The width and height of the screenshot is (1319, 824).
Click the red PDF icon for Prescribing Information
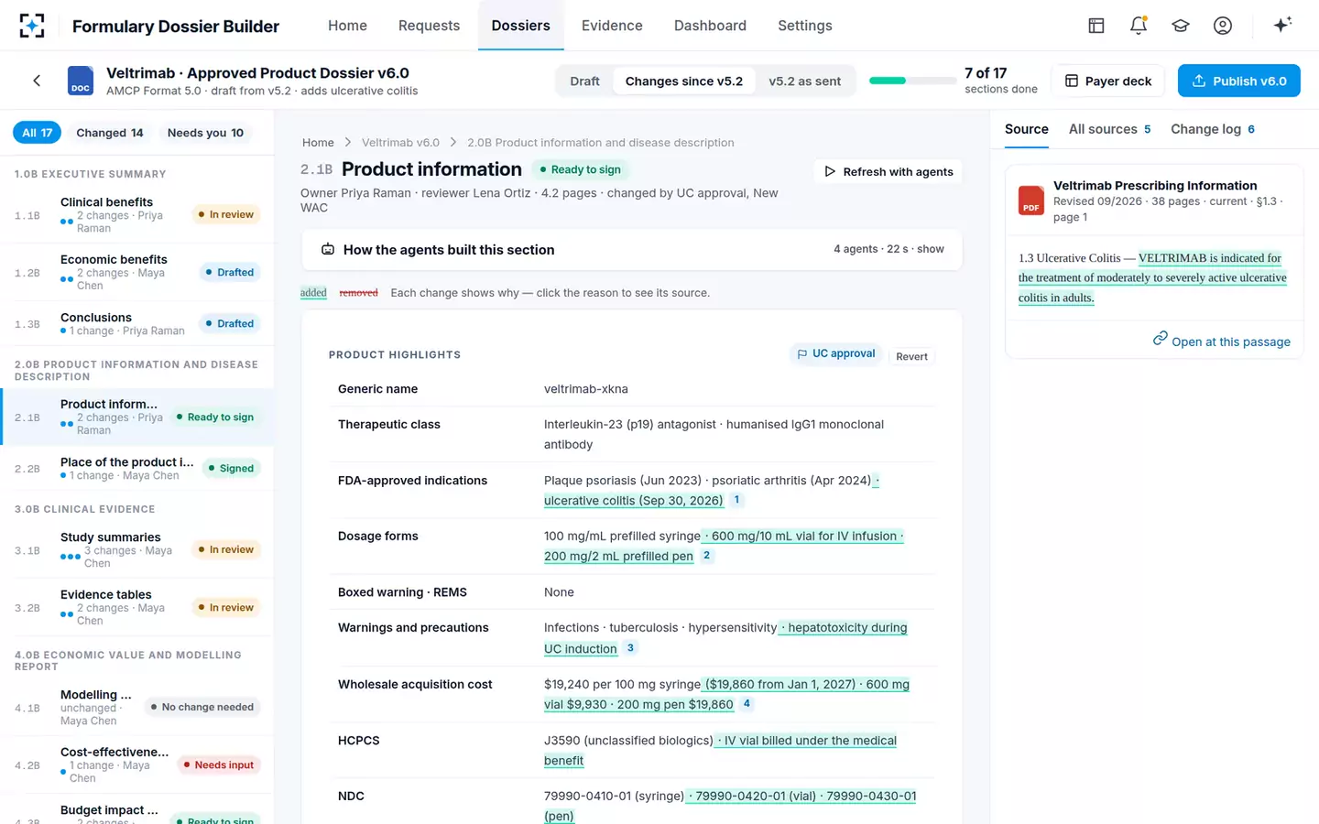coord(1030,200)
